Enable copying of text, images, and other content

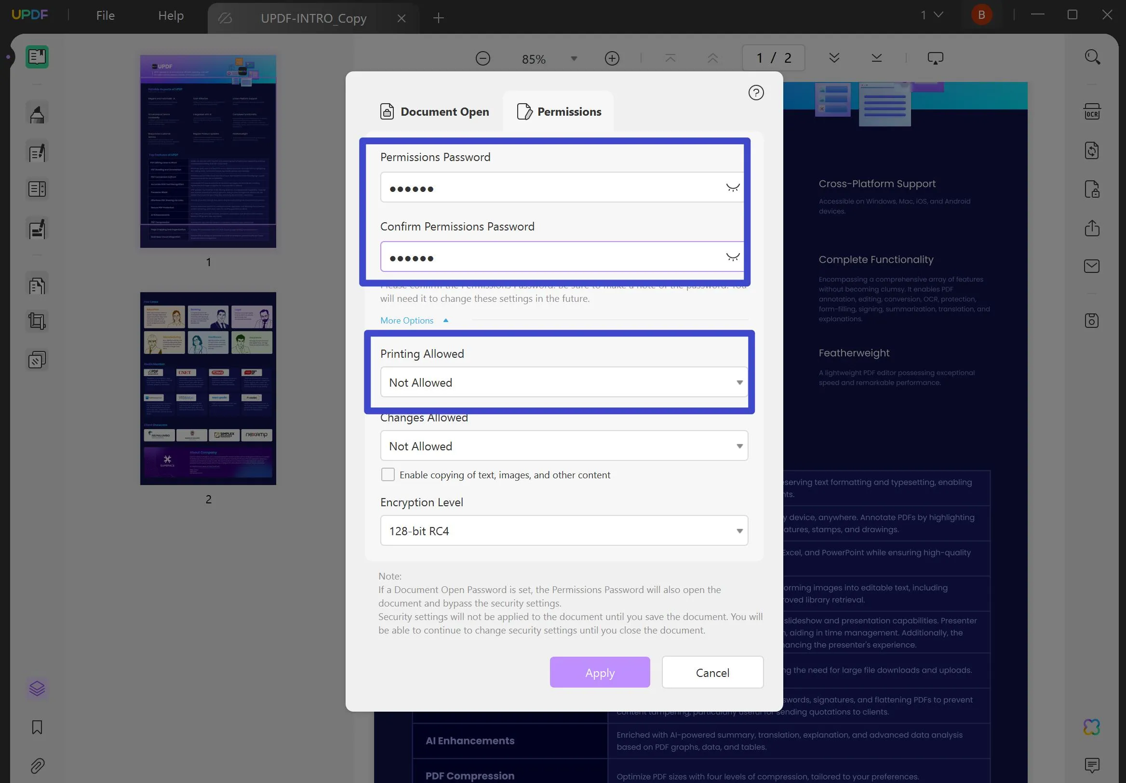pyautogui.click(x=388, y=474)
